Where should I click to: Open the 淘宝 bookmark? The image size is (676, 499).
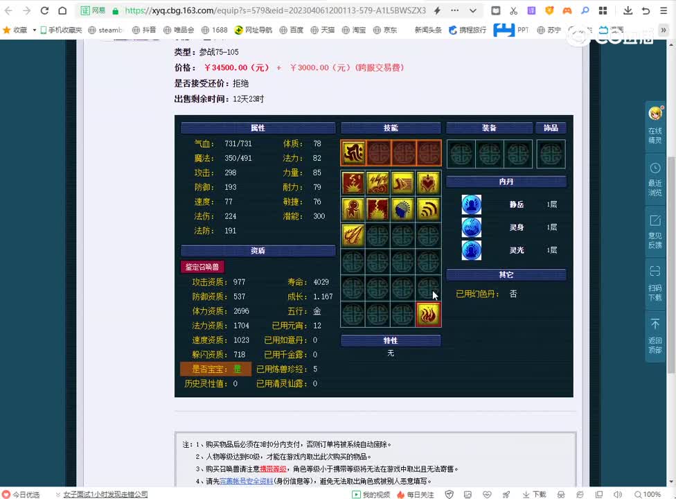pos(353,30)
